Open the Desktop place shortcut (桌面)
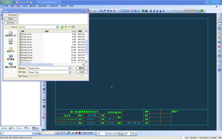Image resolution: width=222 pixels, height=139 pixels. point(10,42)
